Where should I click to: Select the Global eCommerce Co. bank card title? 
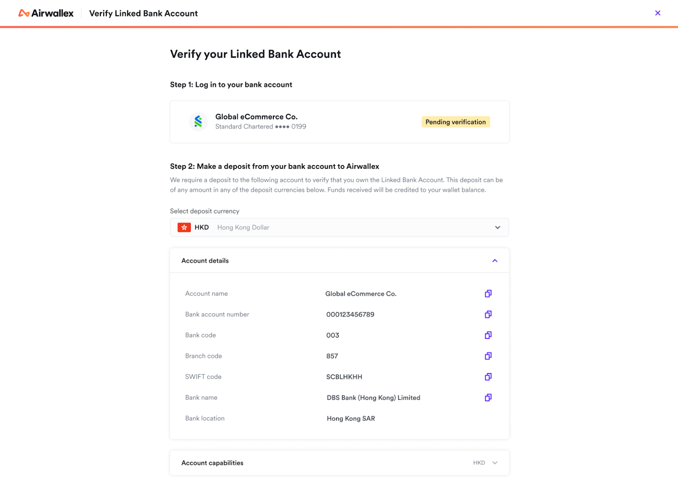pos(256,117)
